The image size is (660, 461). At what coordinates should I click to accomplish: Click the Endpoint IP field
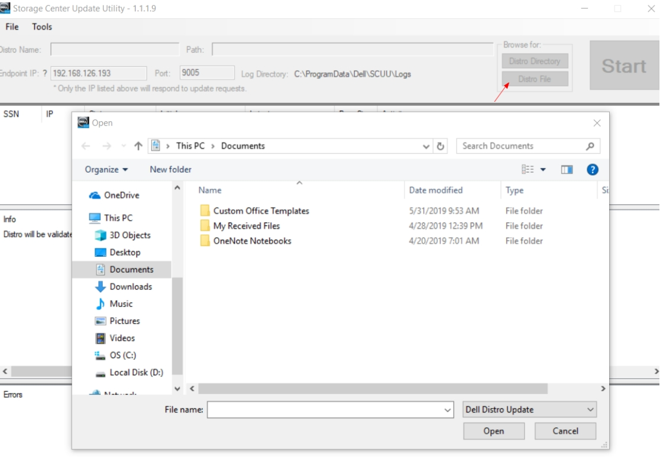[99, 73]
